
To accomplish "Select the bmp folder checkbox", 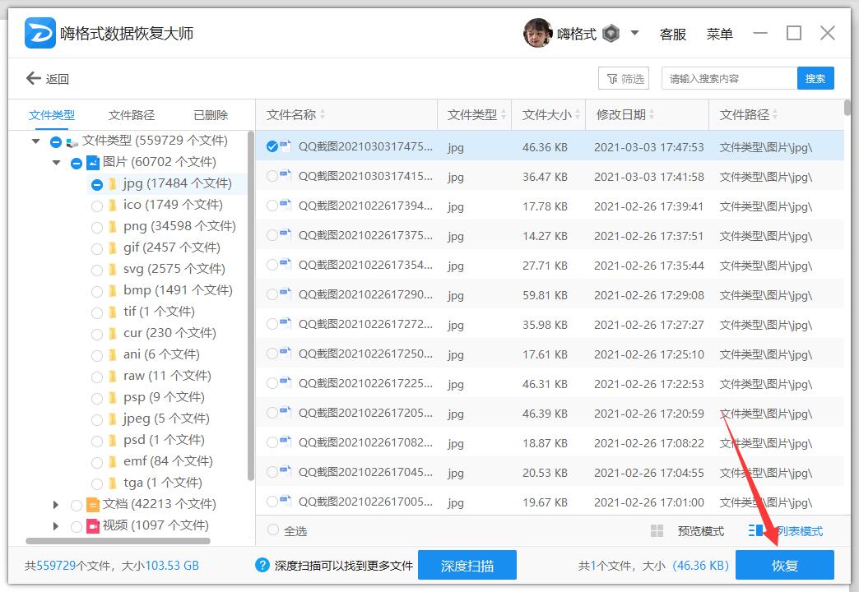I will (x=97, y=292).
